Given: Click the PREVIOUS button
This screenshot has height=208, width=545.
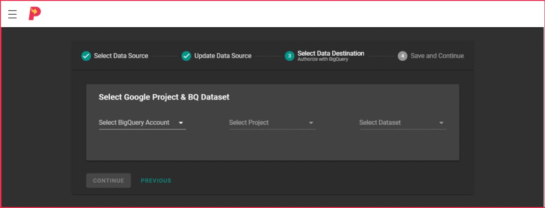Looking at the screenshot, I should point(156,181).
